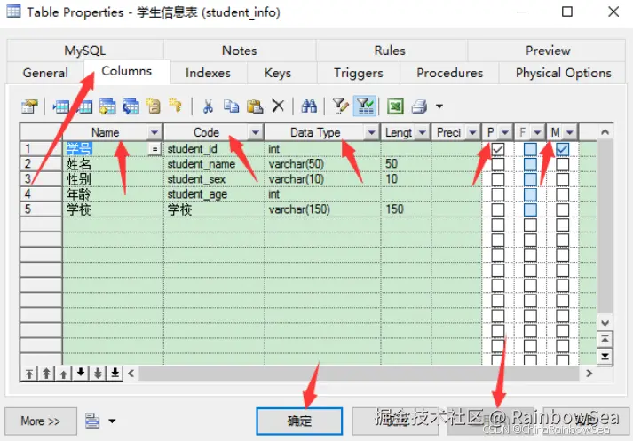Switch to the Keys tab
The height and width of the screenshot is (441, 633).
point(278,73)
